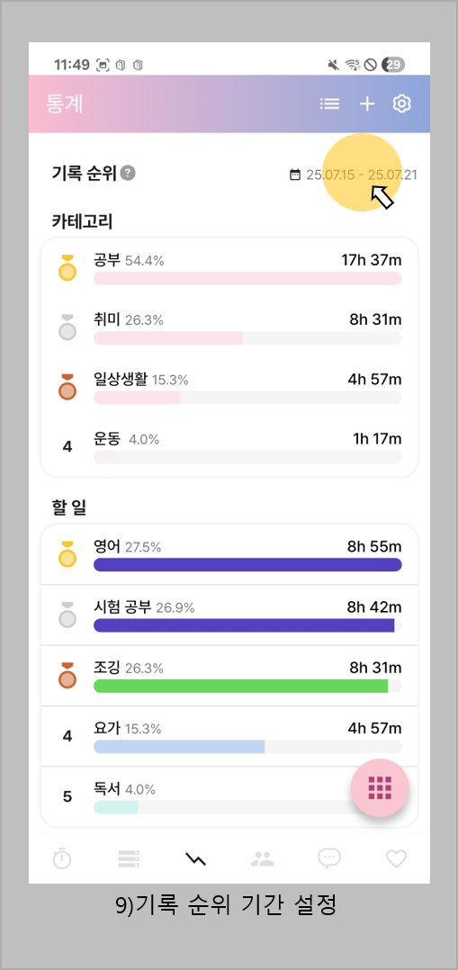Click the calendar icon next to date range
This screenshot has height=970, width=458.
tap(295, 175)
